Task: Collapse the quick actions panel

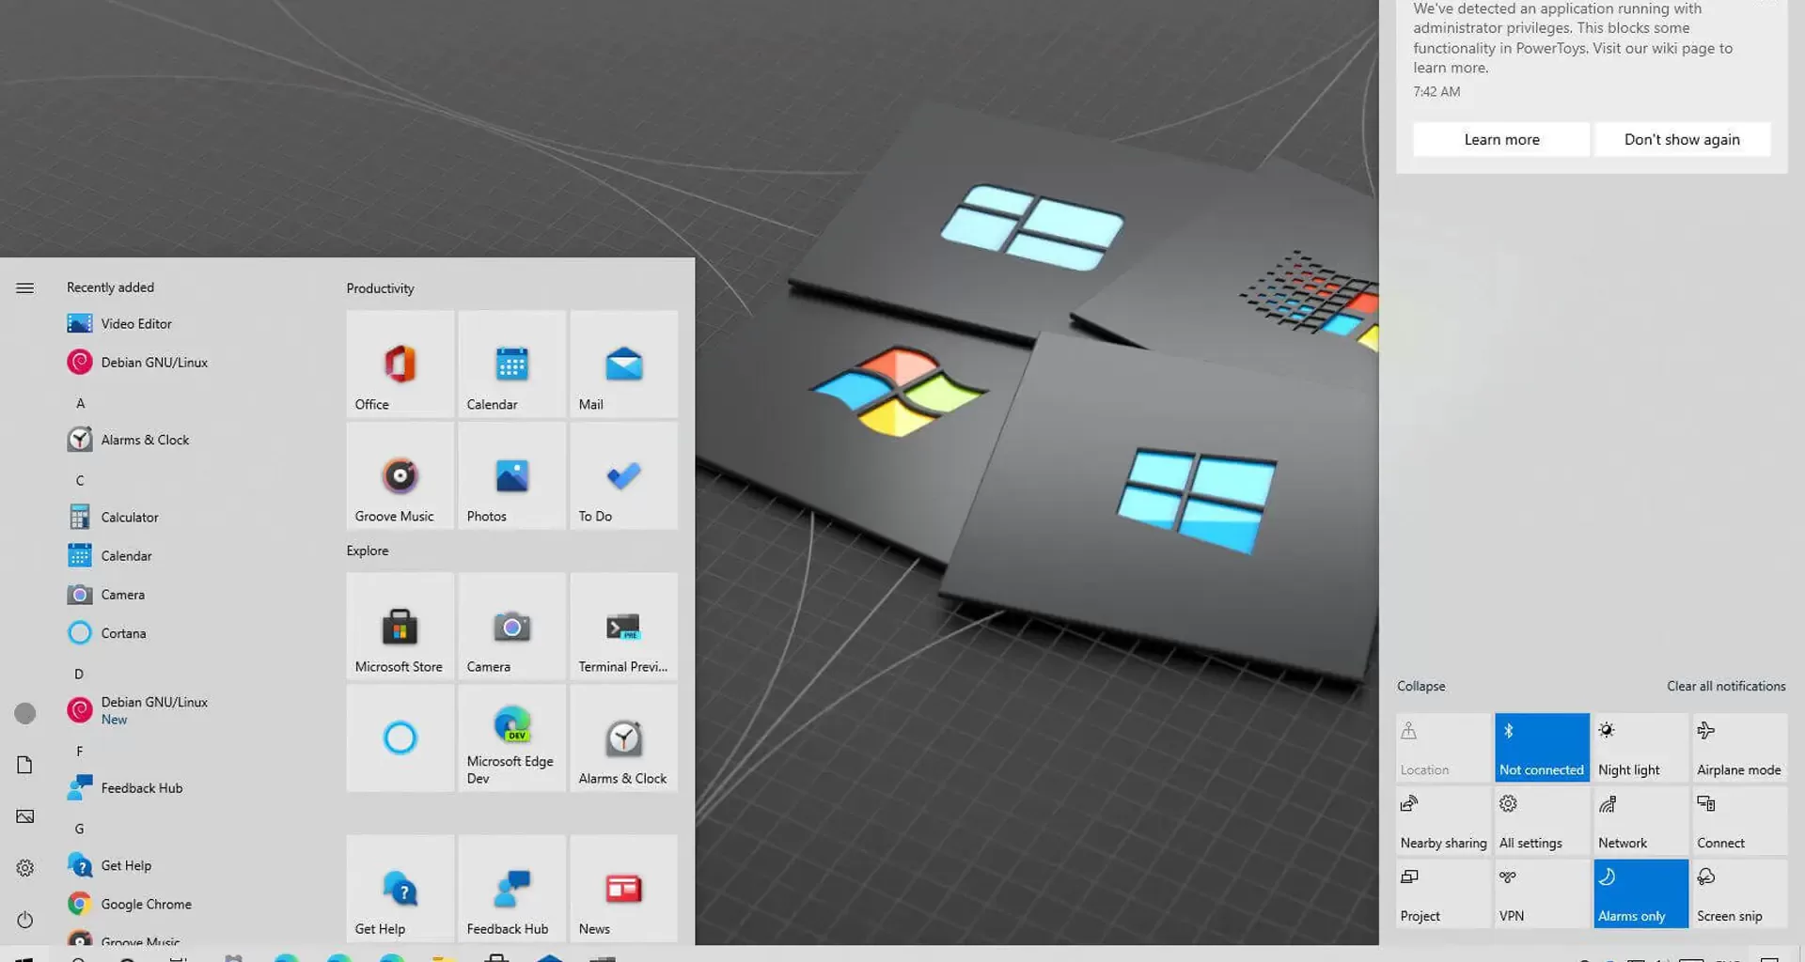Action: tap(1420, 686)
